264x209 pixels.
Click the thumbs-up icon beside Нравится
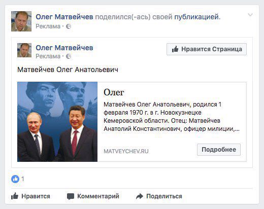point(15,196)
